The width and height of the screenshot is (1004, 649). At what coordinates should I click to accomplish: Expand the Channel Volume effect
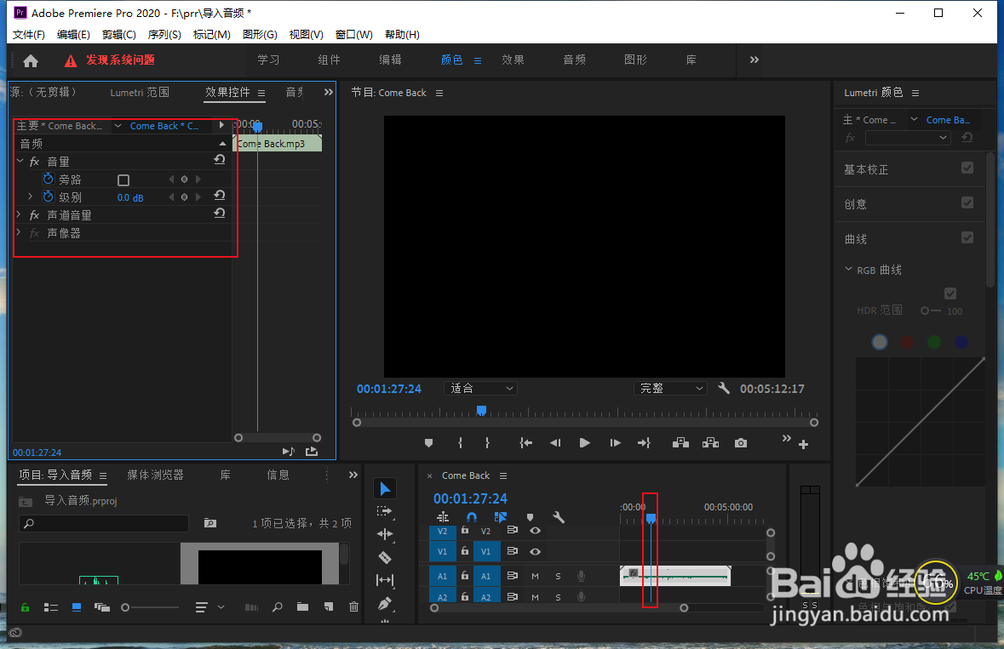point(20,214)
